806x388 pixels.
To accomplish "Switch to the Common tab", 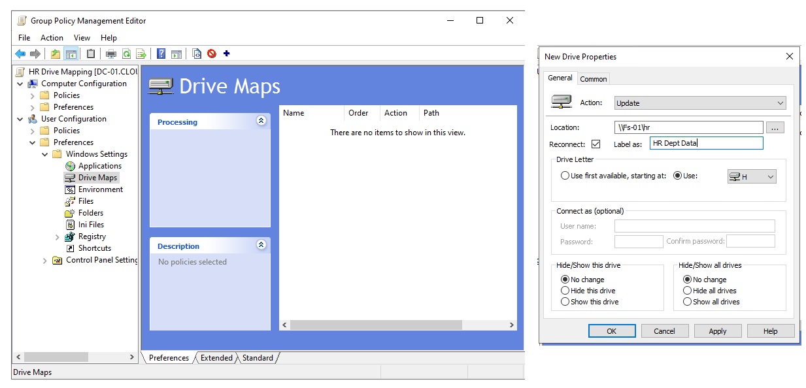I will point(593,78).
